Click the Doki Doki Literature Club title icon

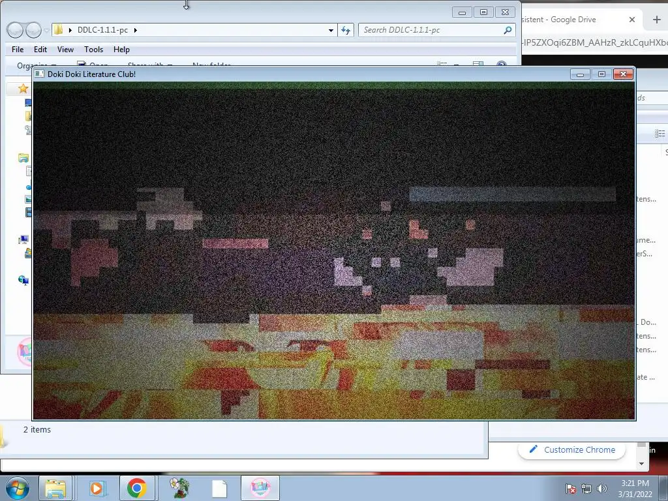click(x=39, y=74)
